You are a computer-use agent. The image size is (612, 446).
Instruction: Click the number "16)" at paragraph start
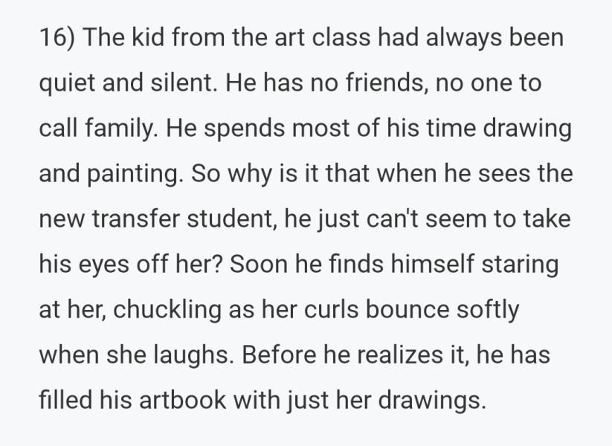[x=57, y=38]
